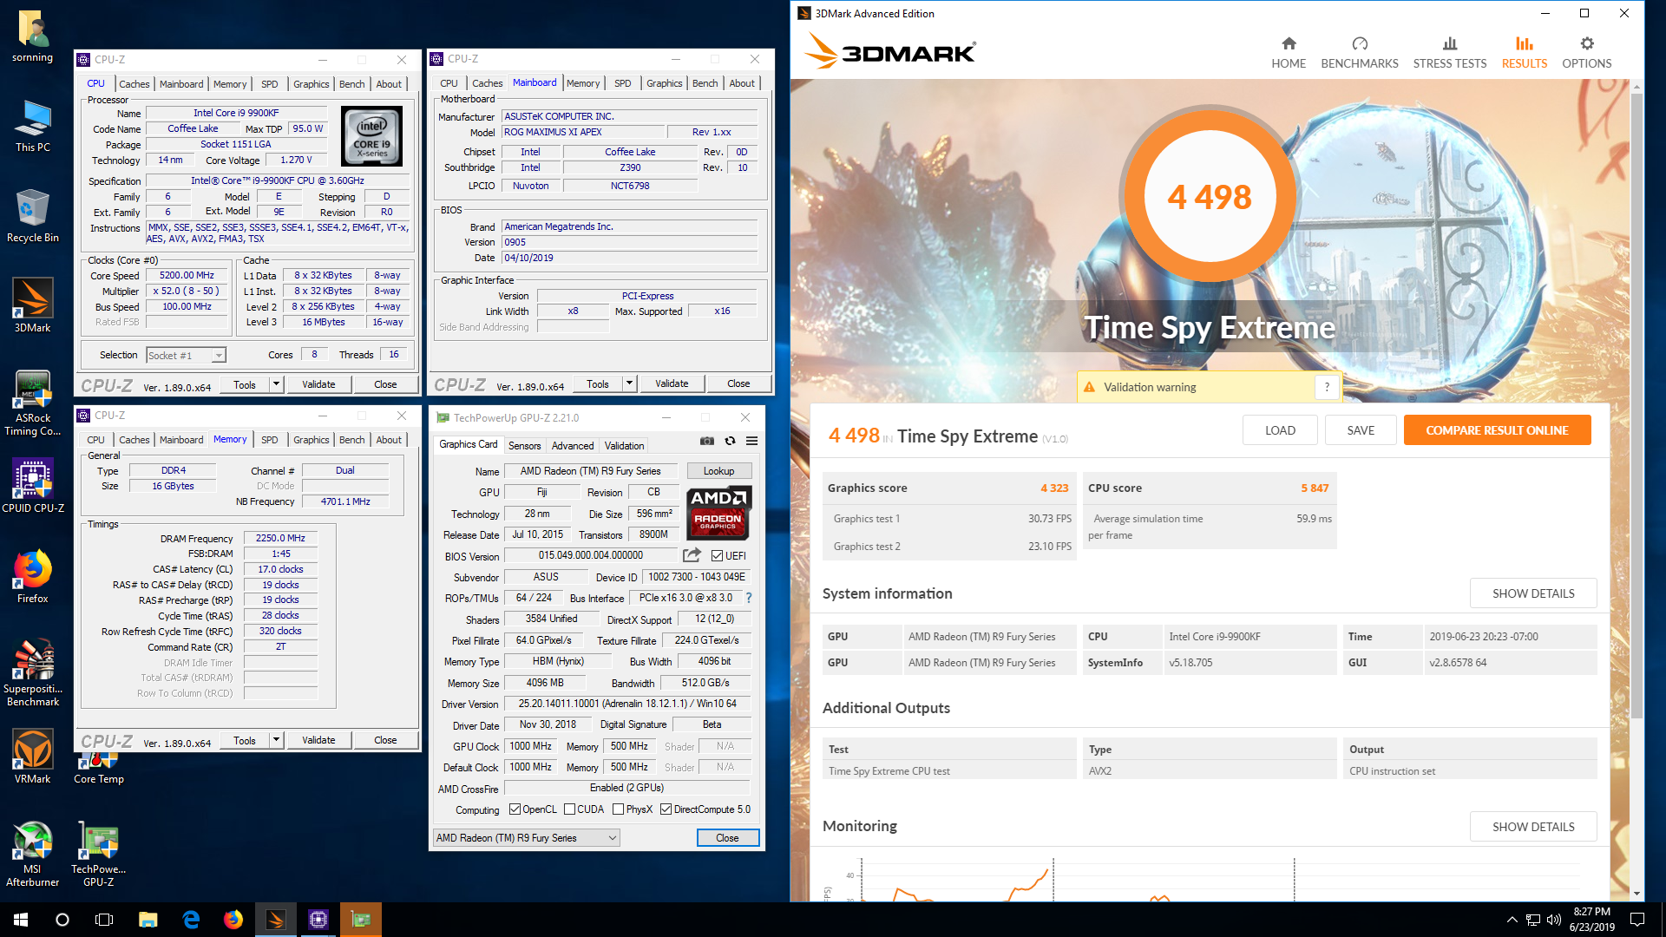Go to Stress Tests in 3DMark
This screenshot has height=937, width=1666.
point(1449,52)
